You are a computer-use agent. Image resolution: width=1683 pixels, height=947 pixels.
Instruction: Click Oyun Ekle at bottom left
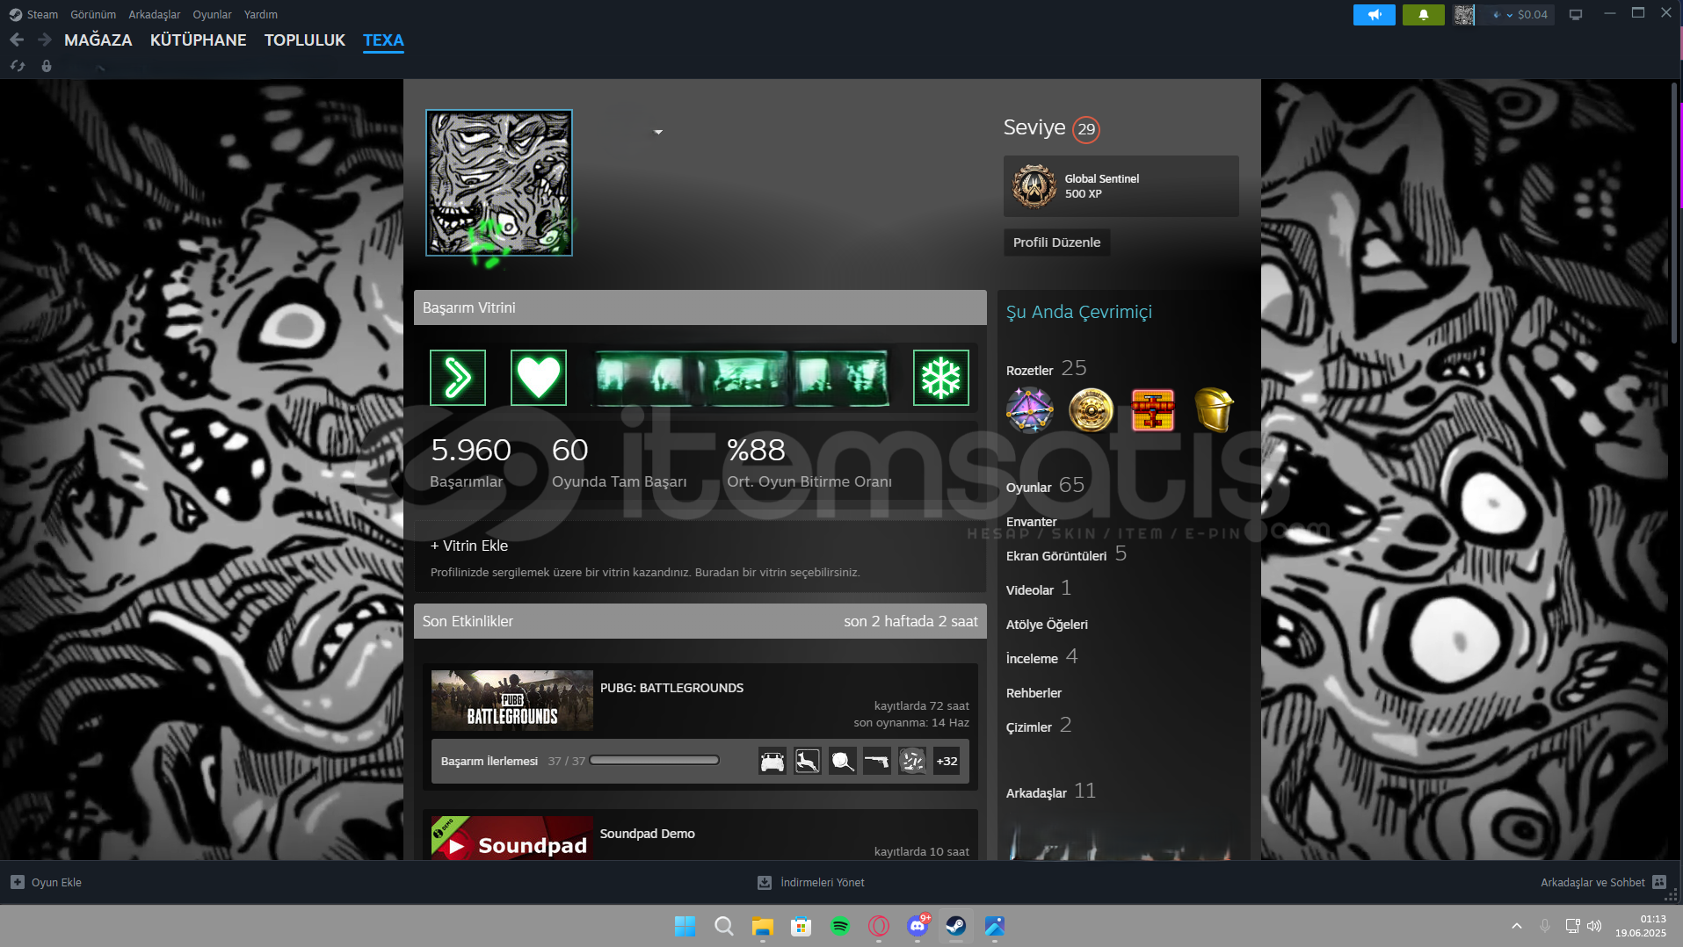tap(46, 882)
